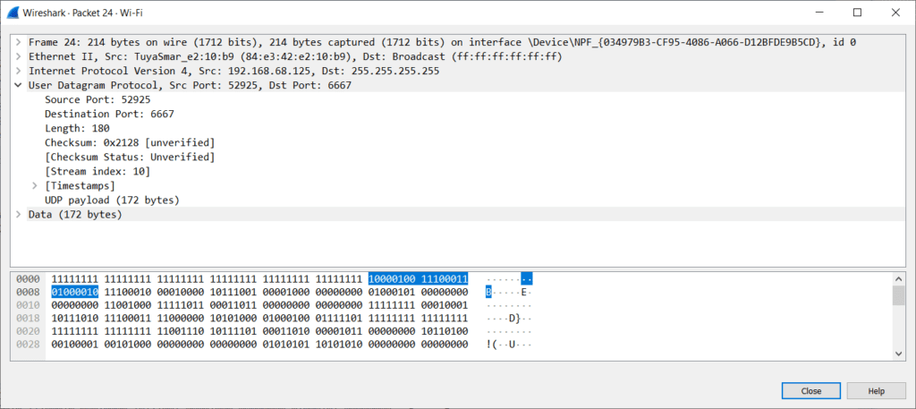Click byte 10111001 in row 0008
Viewport: 916px width, 409px height.
coord(233,292)
